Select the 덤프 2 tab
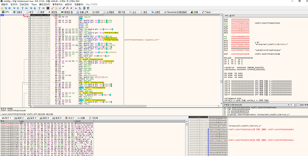This screenshot has width=308, height=156. (x=19, y=118)
